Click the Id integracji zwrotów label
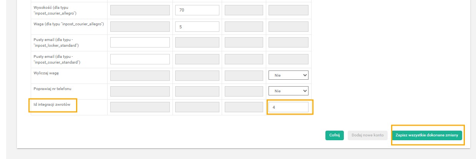The image size is (476, 159). 52,105
